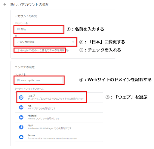This screenshot has height=149, width=154.
Task: Click the container name field www.mysite.com
Action: pyautogui.click(x=39, y=80)
